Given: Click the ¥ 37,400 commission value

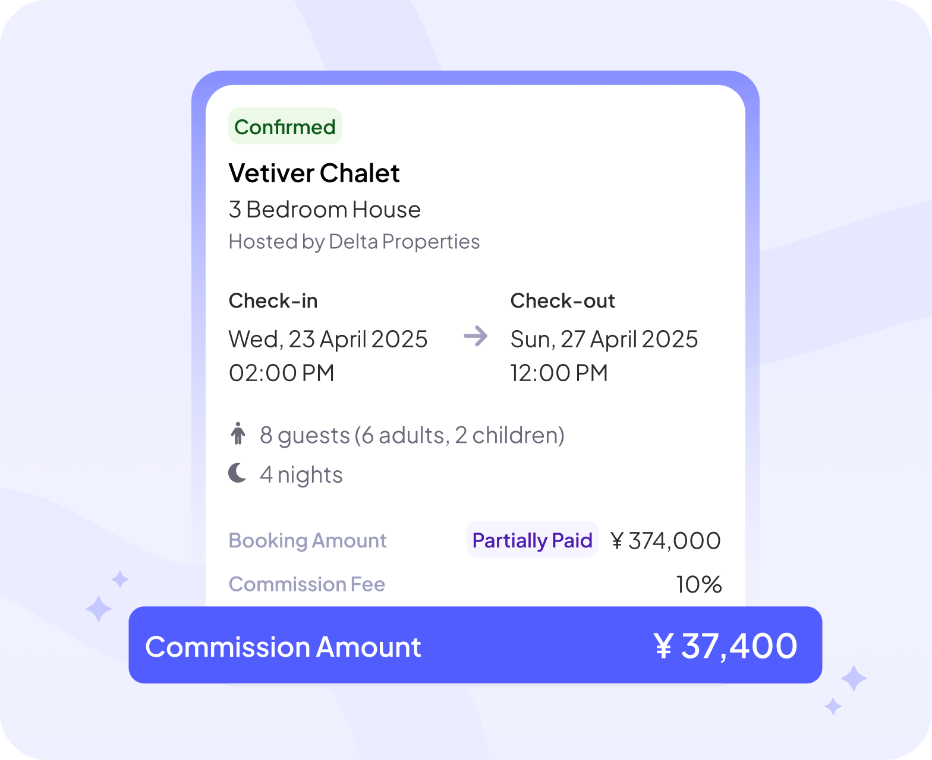Looking at the screenshot, I should [x=725, y=646].
